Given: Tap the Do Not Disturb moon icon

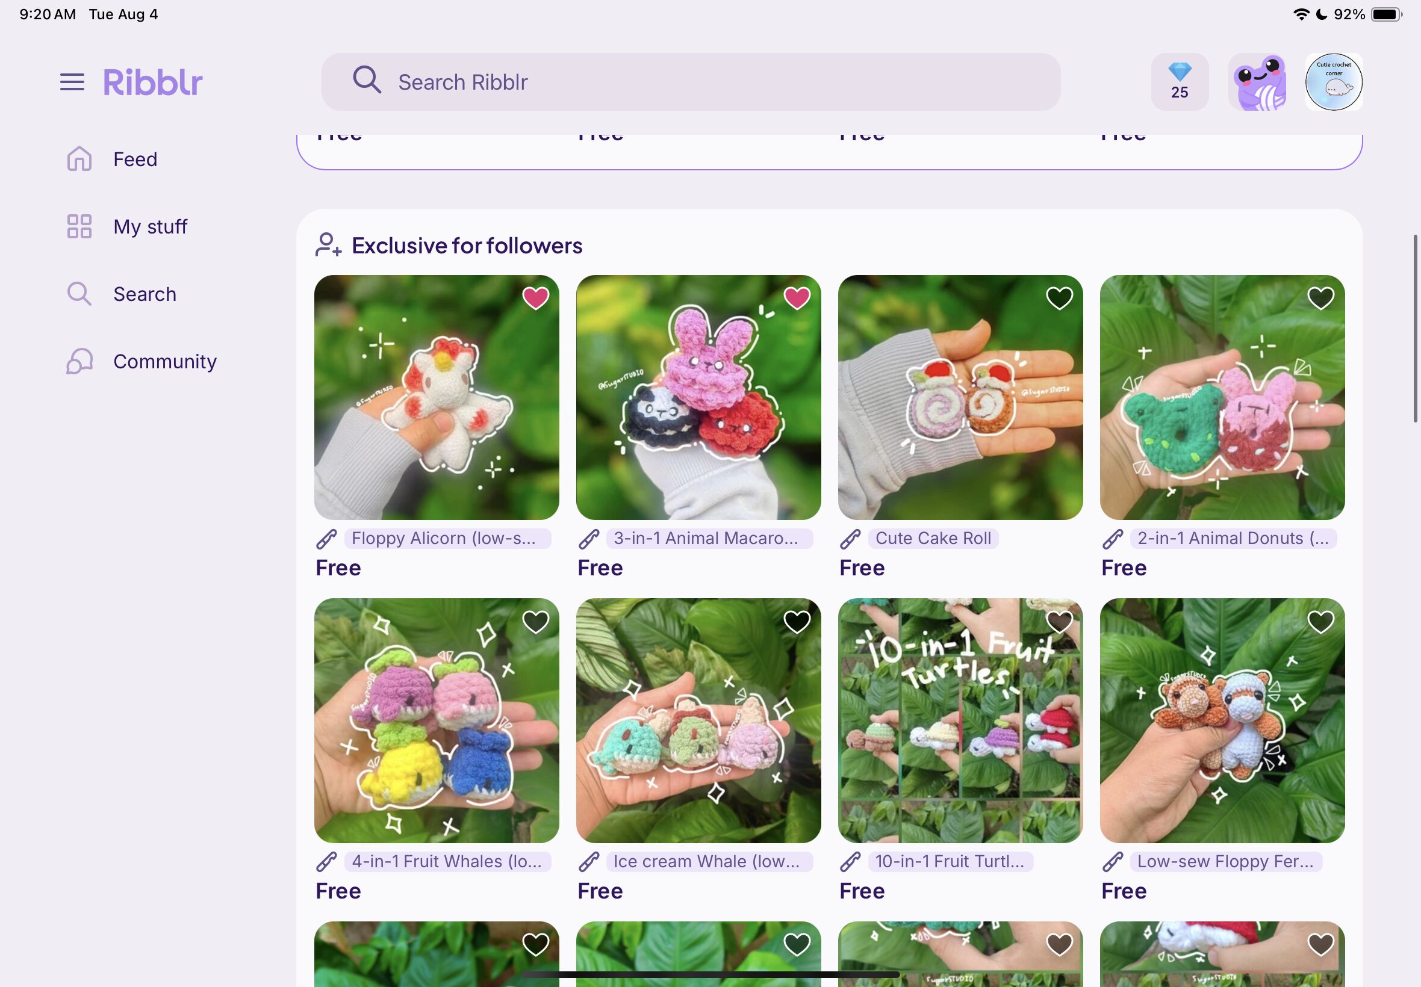Looking at the screenshot, I should click(x=1322, y=14).
